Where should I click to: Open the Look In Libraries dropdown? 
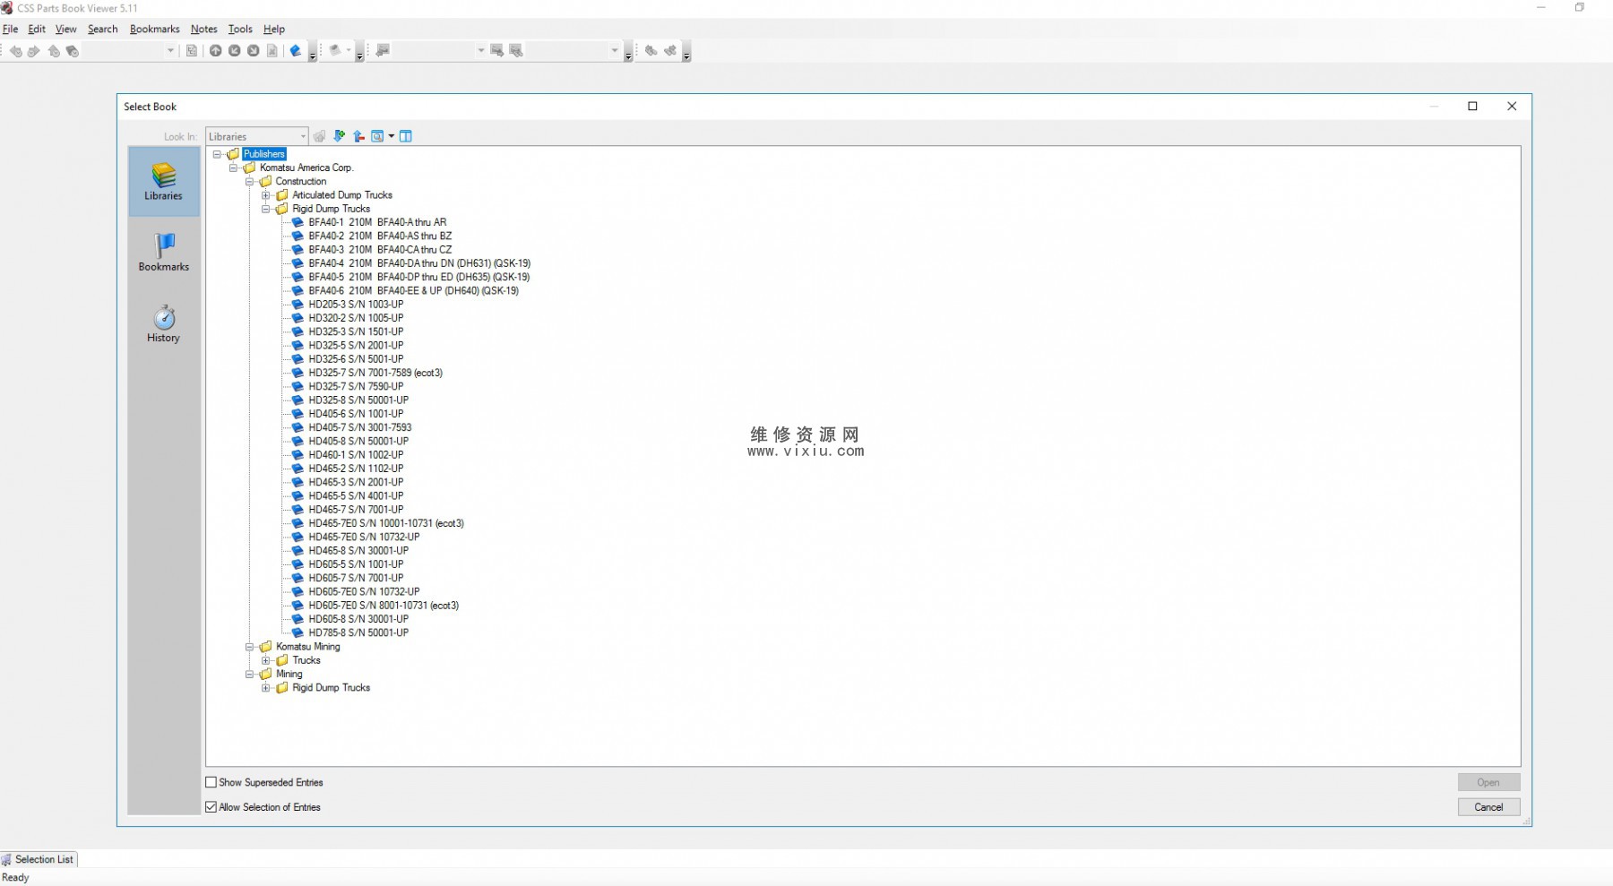[x=257, y=136]
